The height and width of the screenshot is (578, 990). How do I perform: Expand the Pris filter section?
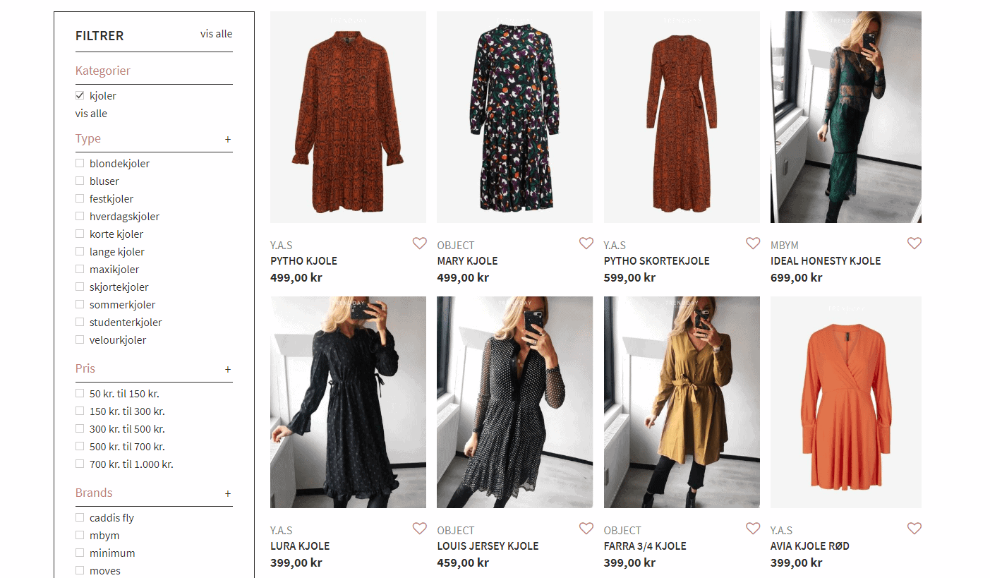[x=228, y=369]
